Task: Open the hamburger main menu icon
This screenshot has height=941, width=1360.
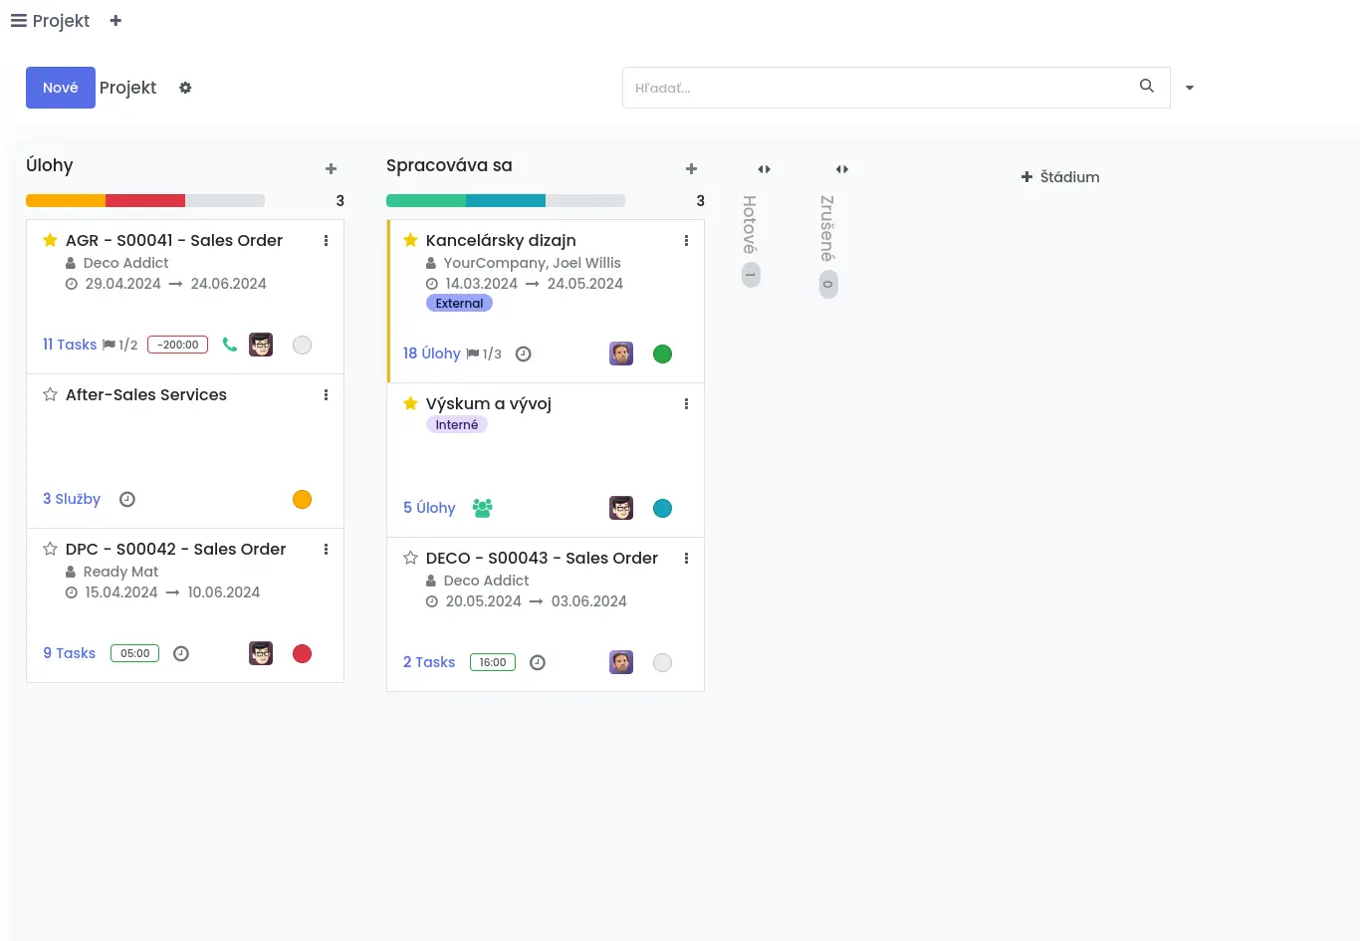Action: pyautogui.click(x=19, y=21)
